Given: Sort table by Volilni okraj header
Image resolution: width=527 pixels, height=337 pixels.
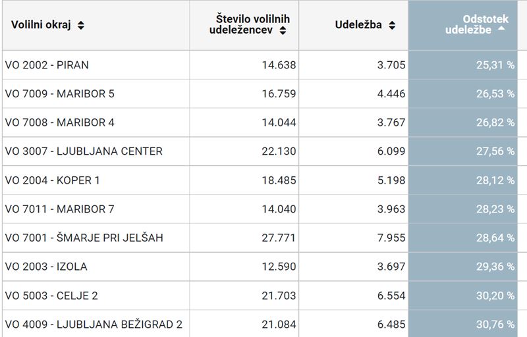Looking at the screenshot, I should point(42,26).
